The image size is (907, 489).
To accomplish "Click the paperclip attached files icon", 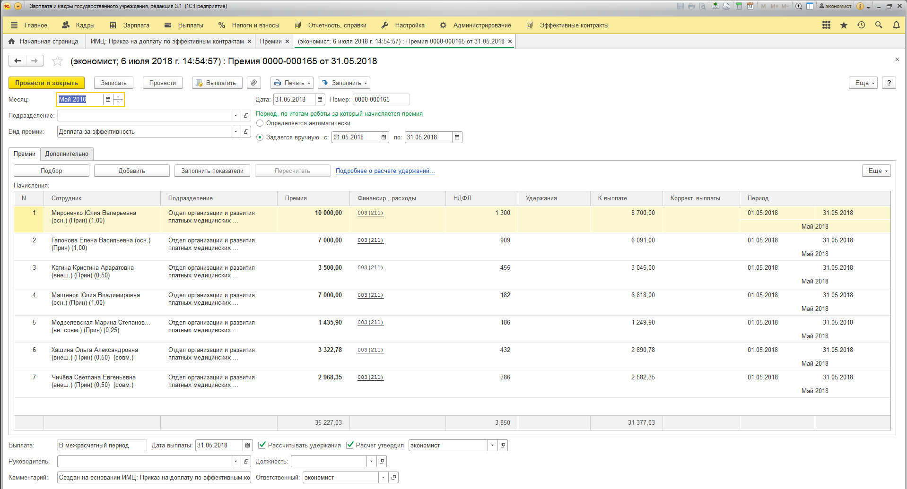I will pos(254,83).
